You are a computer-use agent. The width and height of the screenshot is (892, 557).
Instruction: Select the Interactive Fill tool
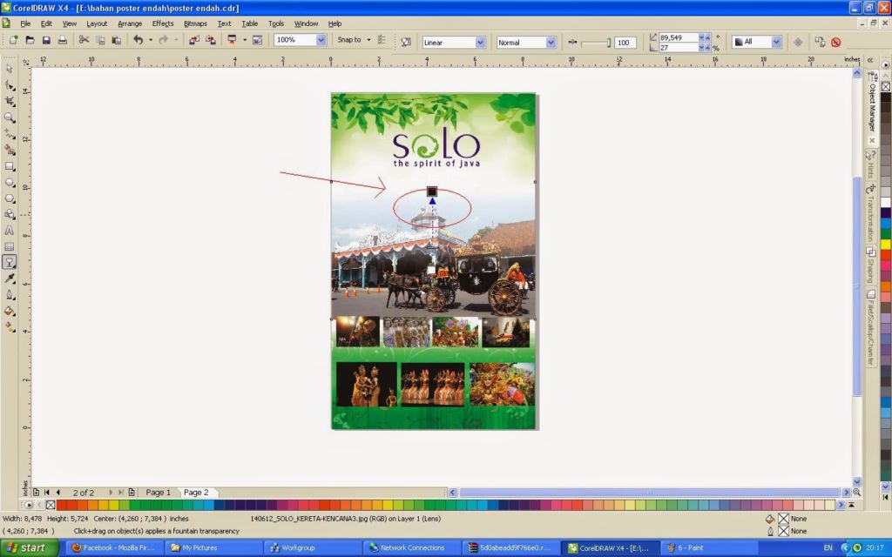pyautogui.click(x=10, y=327)
